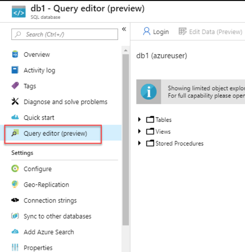Open the Properties menu item
The image size is (245, 252).
[38, 248]
